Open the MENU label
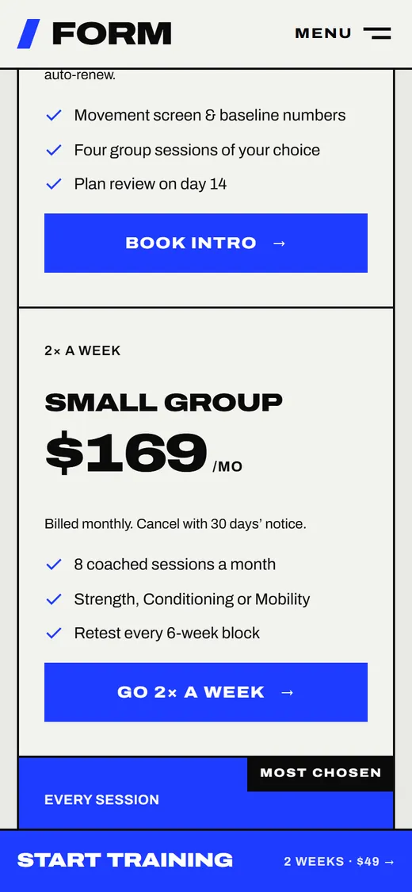 (322, 33)
